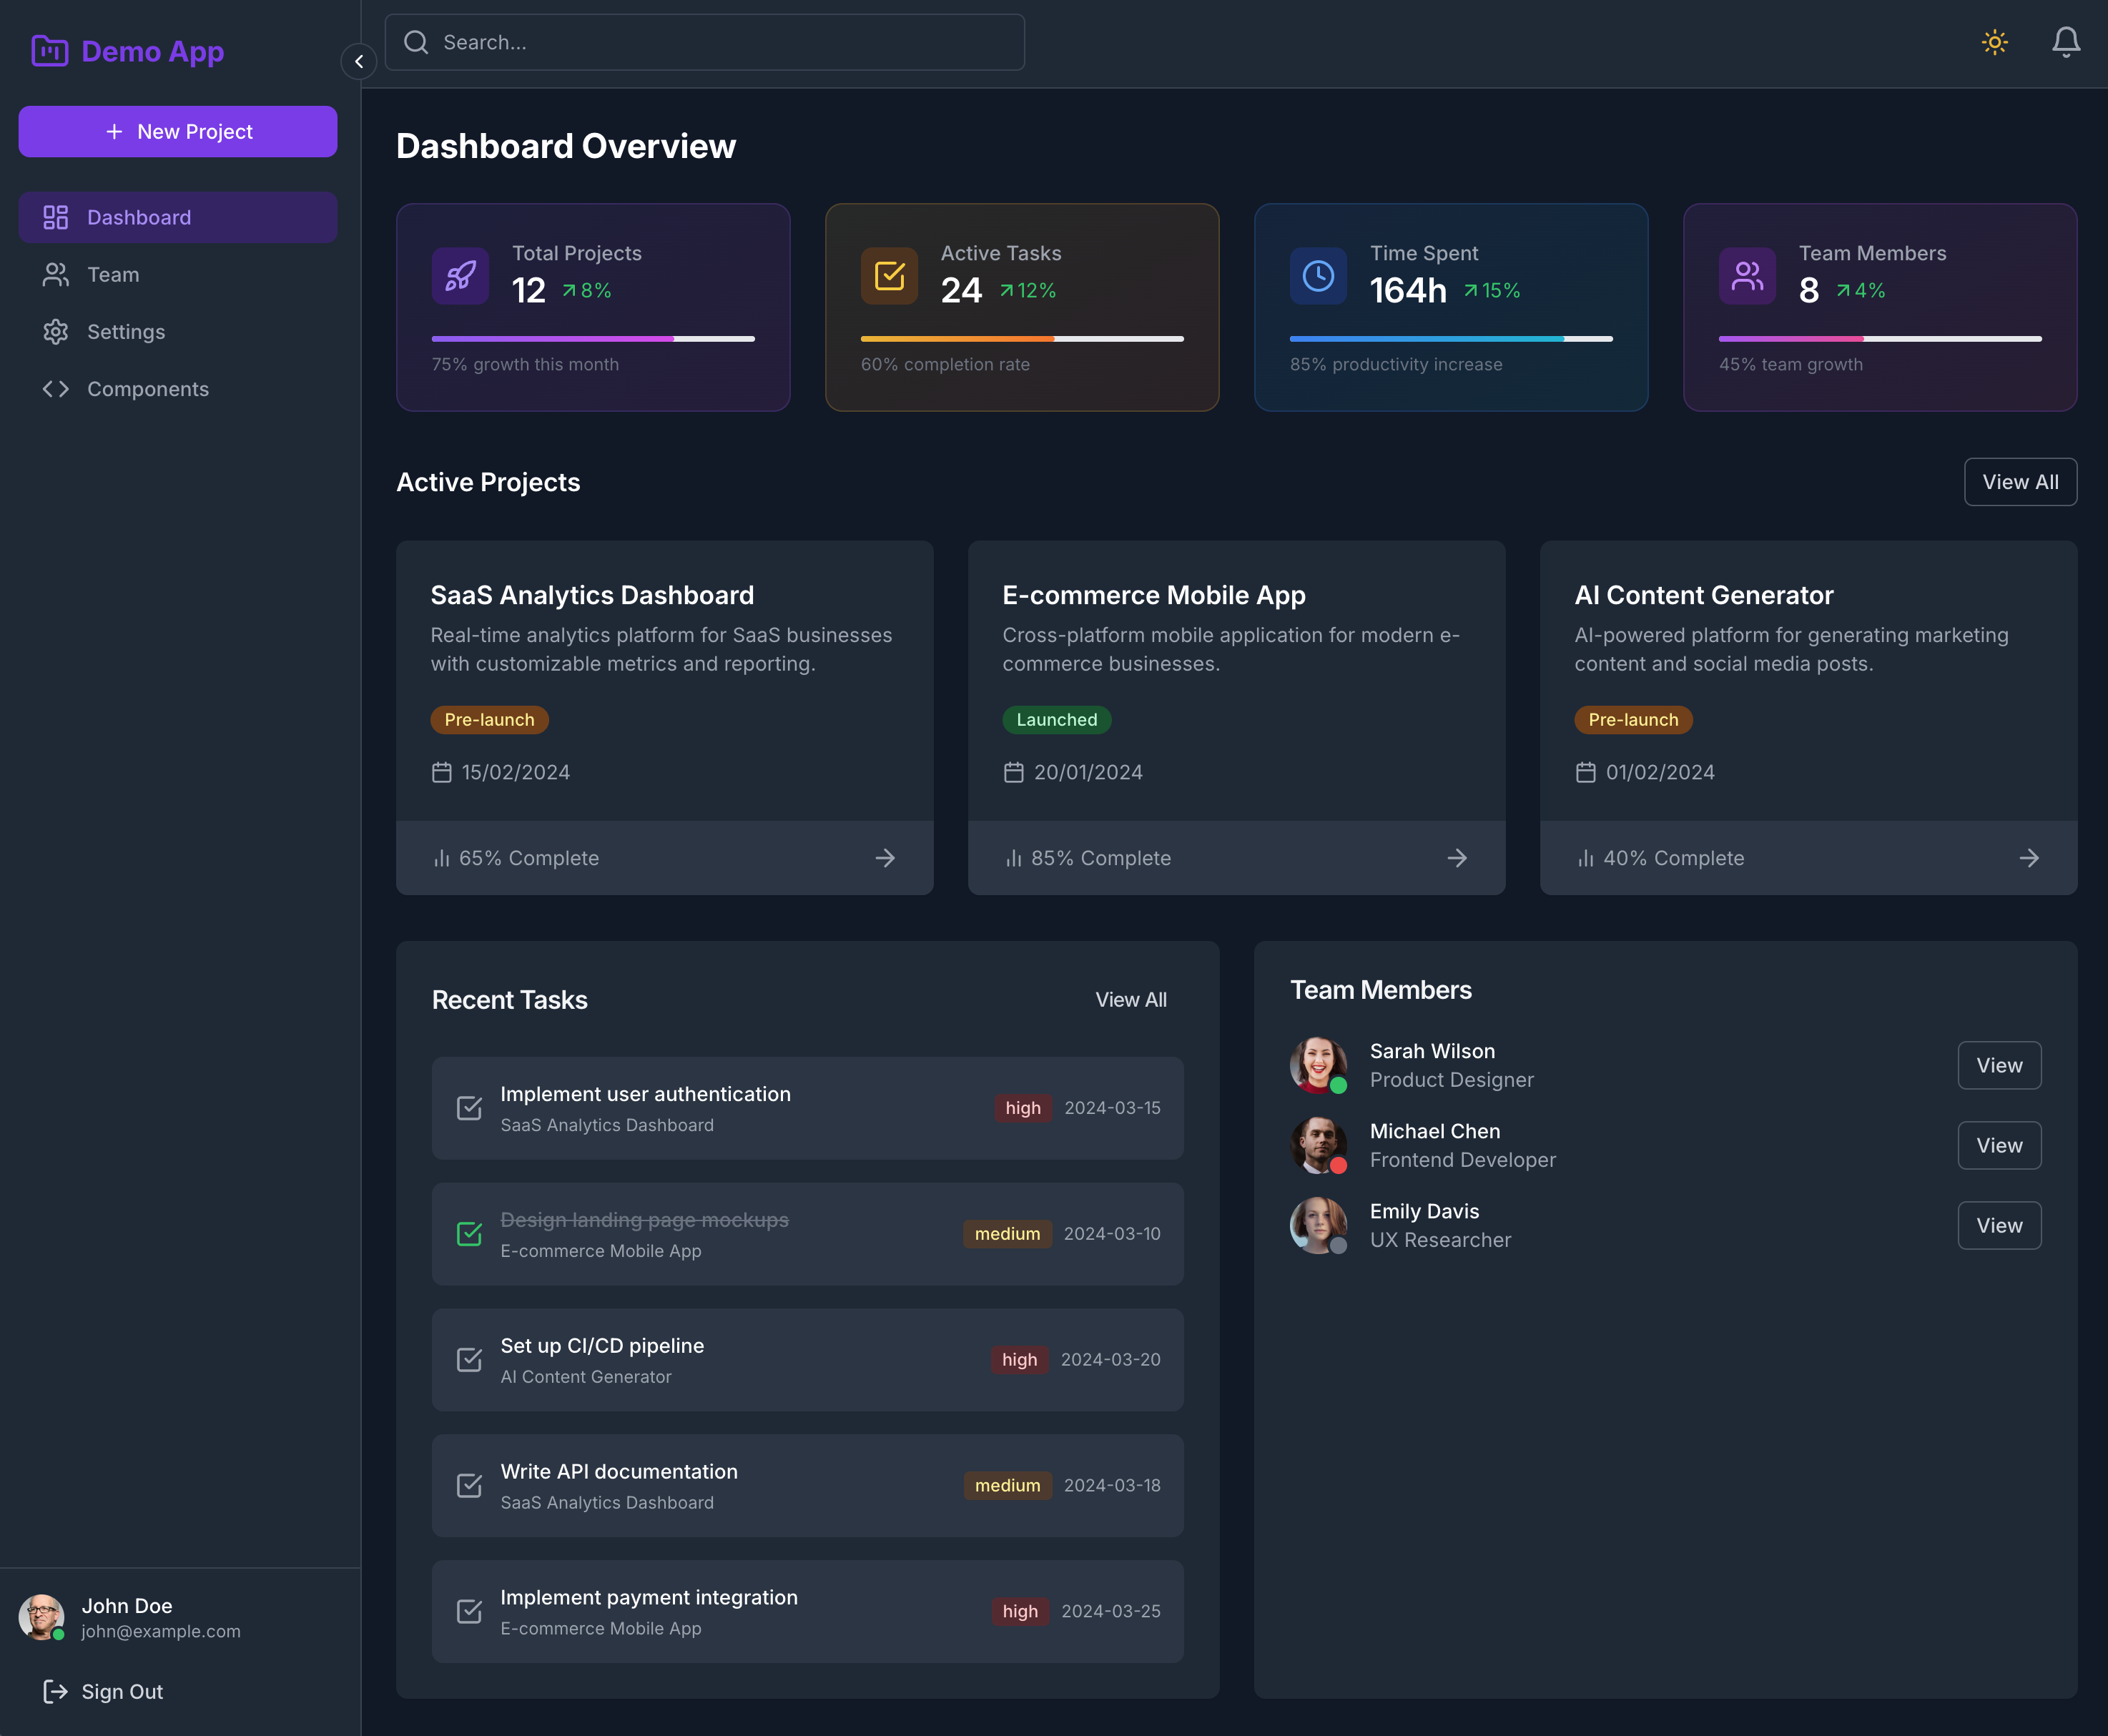Click View All for Active Projects
This screenshot has width=2108, height=1736.
coord(2020,481)
